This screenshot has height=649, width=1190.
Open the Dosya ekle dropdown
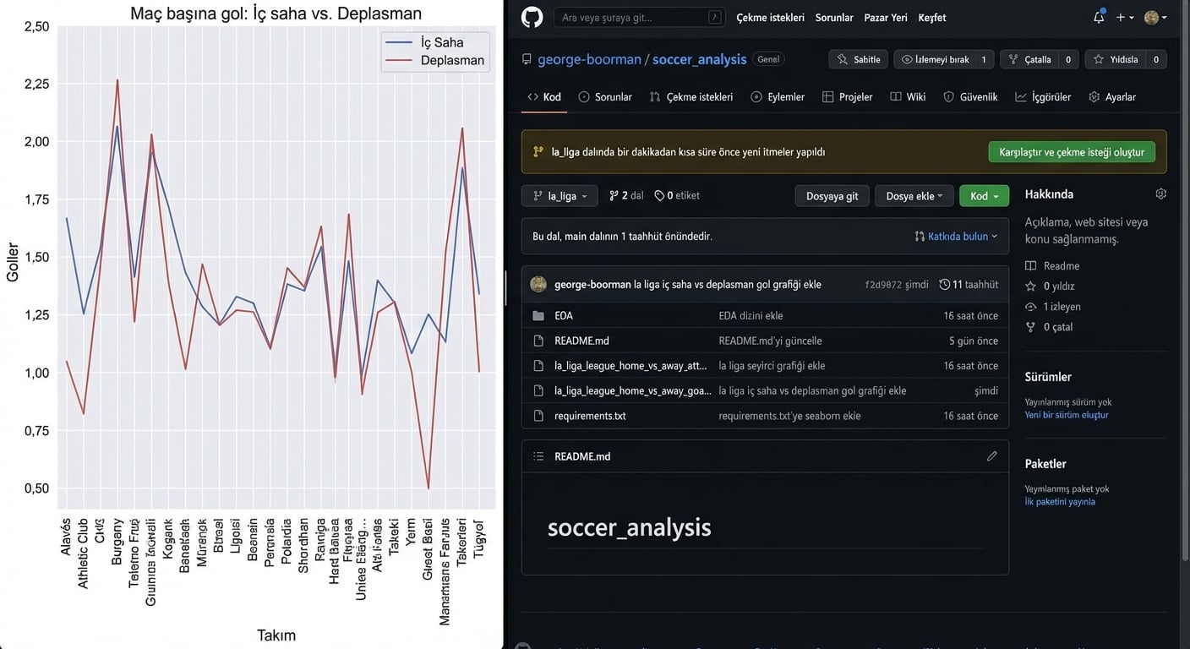pos(914,196)
